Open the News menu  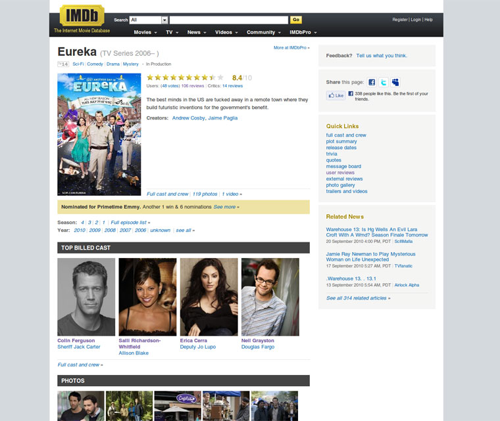[x=197, y=32]
